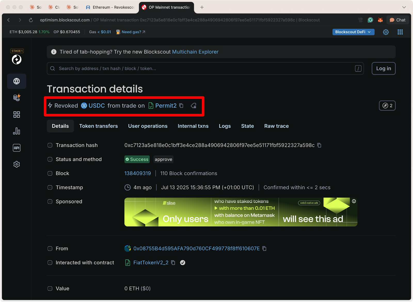Expand the Blockscout DeFi dropdown
This screenshot has height=302, width=413.
tap(353, 32)
